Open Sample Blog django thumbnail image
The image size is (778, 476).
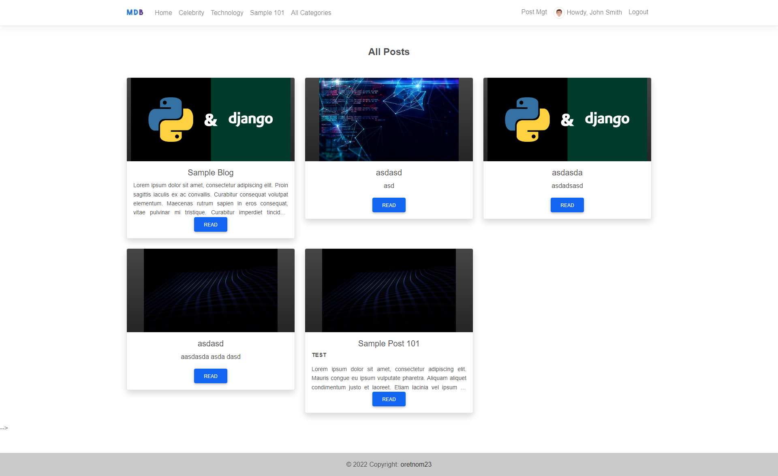pyautogui.click(x=211, y=120)
